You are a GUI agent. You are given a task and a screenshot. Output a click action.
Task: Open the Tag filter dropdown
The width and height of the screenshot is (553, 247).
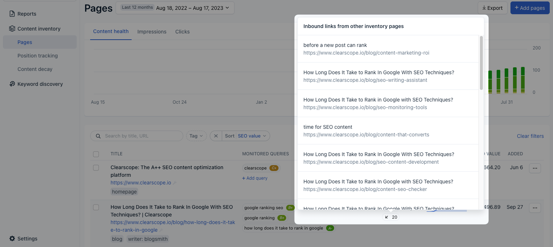tap(196, 136)
